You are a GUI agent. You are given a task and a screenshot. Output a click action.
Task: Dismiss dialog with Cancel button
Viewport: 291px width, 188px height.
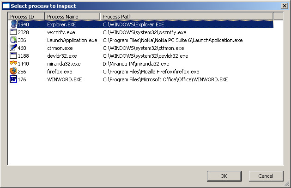[266, 176]
